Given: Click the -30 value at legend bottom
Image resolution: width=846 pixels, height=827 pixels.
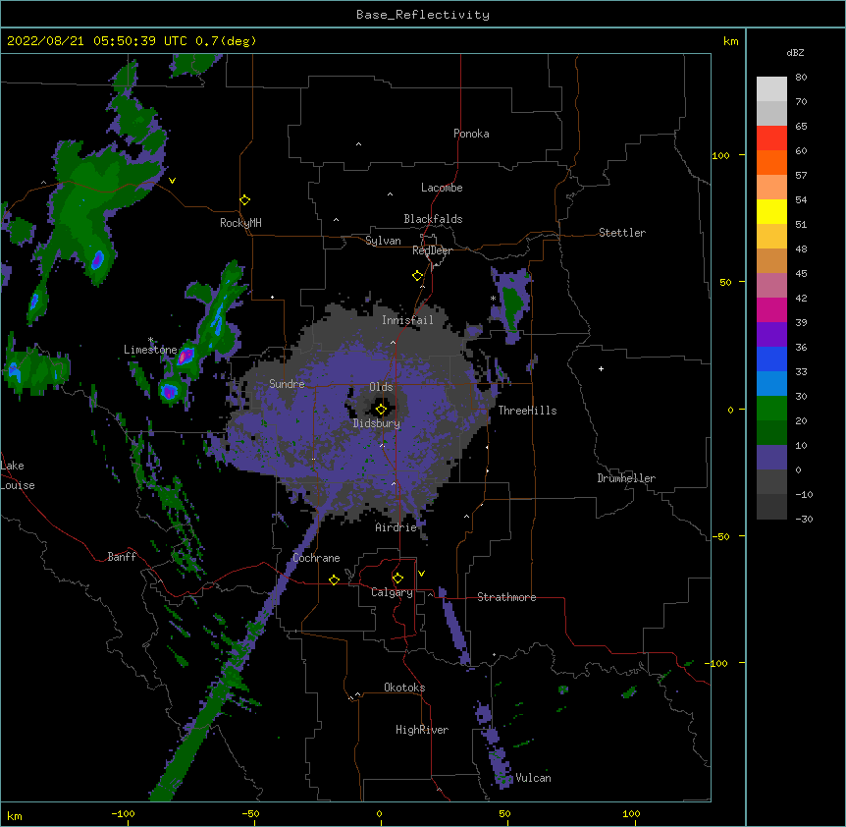Looking at the screenshot, I should 804,519.
